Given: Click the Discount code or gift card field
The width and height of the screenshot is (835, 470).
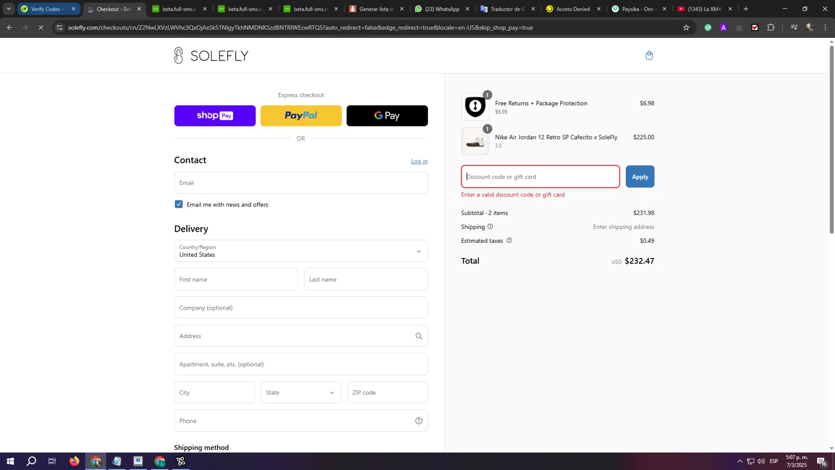Looking at the screenshot, I should click(x=540, y=177).
